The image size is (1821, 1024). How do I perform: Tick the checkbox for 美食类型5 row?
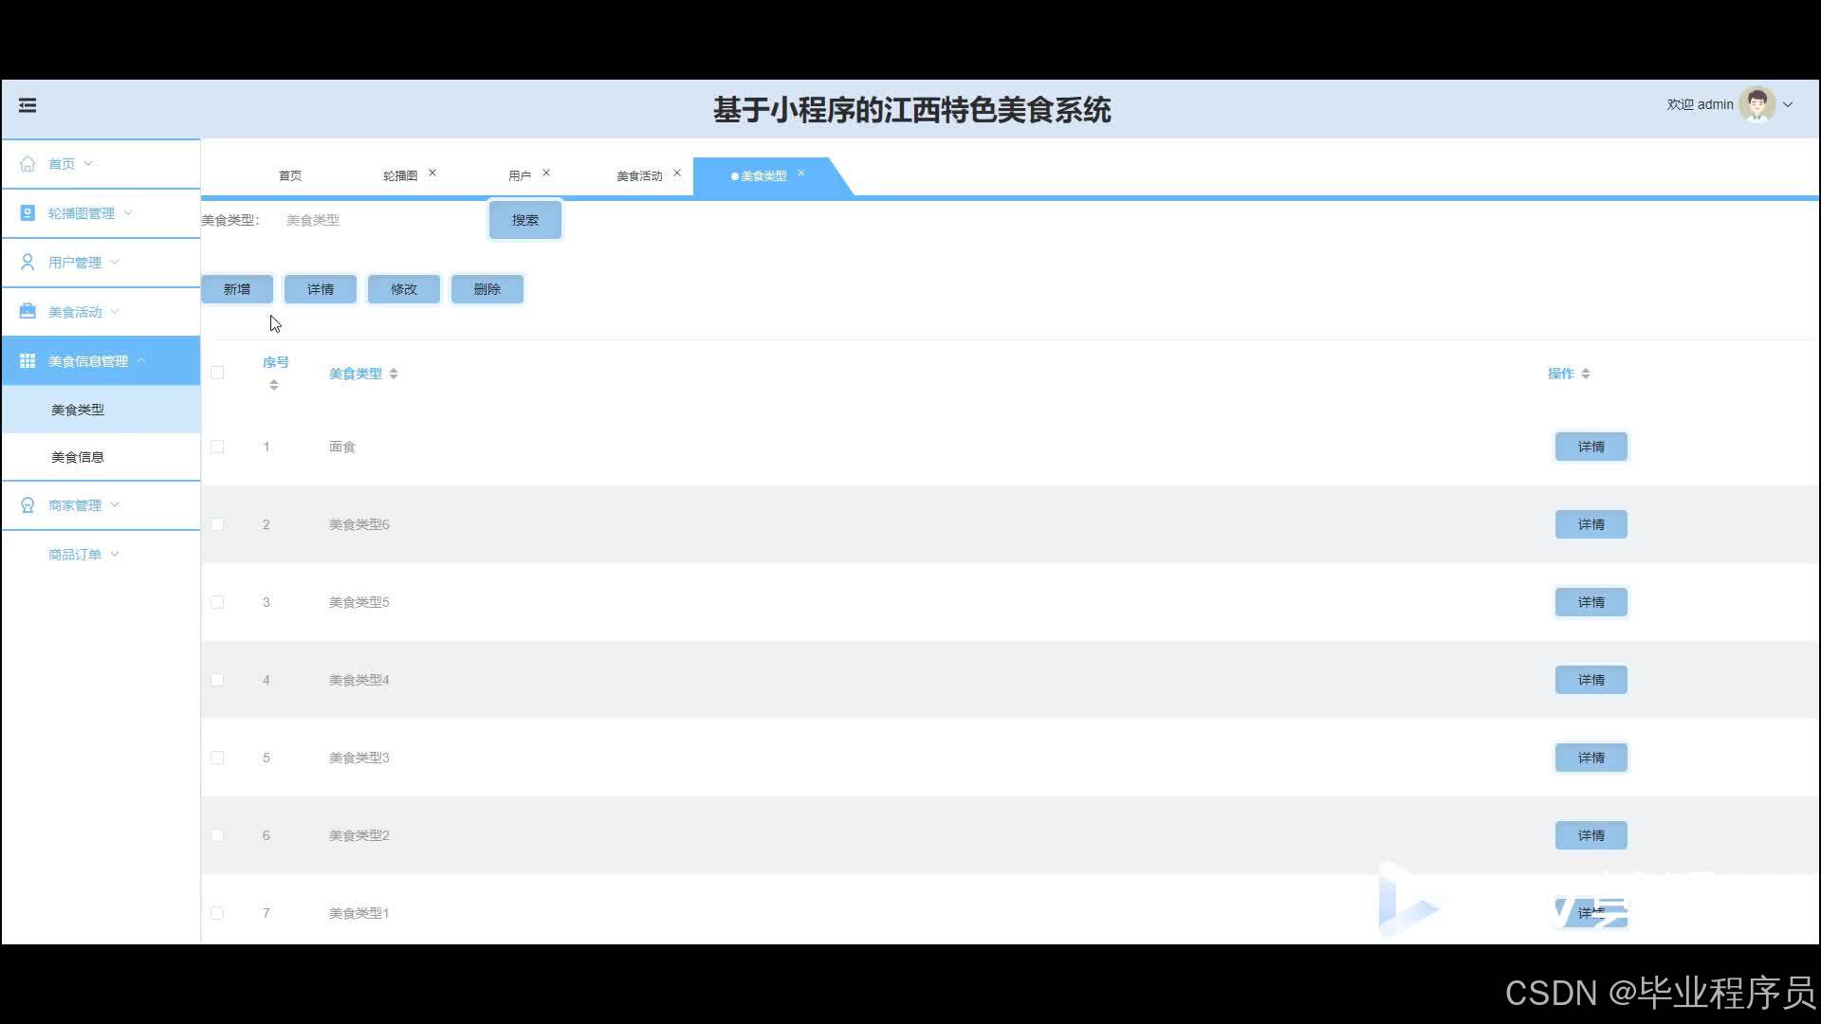click(217, 602)
